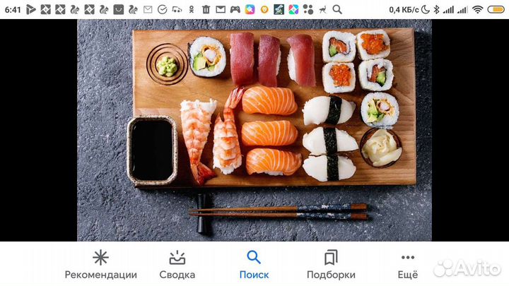Tap the four dots notification icon

tap(308, 10)
